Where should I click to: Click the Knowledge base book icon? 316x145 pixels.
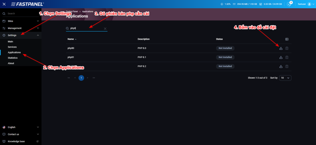coord(4,141)
